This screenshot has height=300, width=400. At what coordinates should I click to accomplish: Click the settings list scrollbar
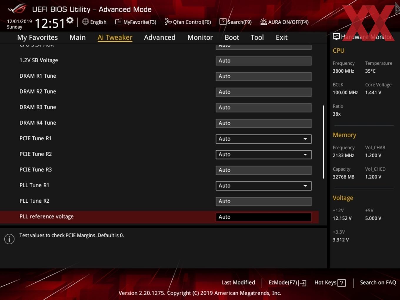point(324,142)
